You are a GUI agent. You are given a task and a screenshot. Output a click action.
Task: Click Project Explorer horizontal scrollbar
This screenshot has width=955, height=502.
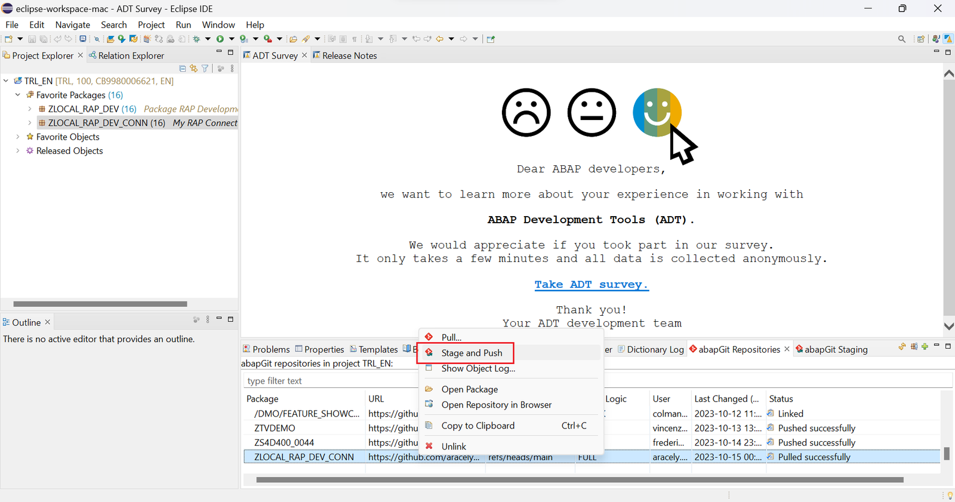tap(100, 304)
